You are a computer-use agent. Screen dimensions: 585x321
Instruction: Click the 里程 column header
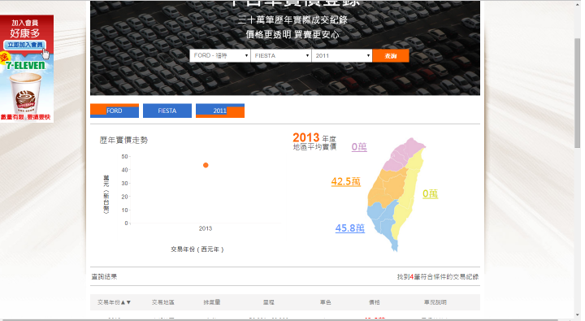pyautogui.click(x=269, y=302)
